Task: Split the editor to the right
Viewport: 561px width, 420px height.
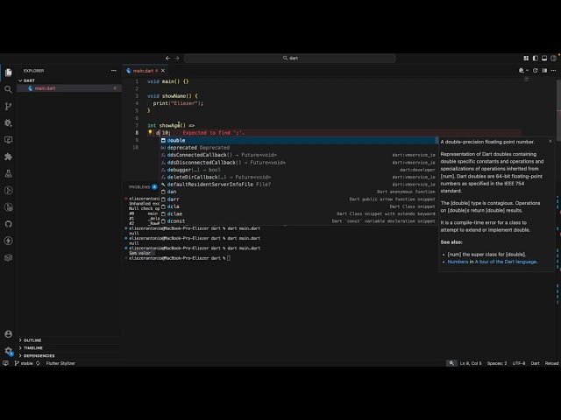Action: click(544, 71)
